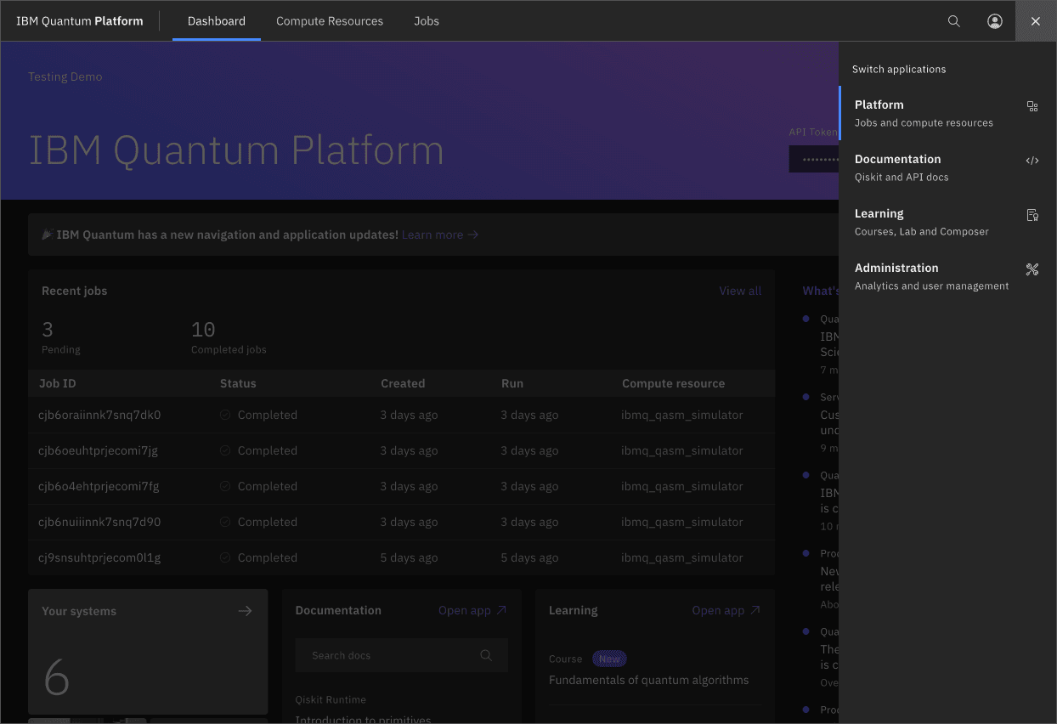This screenshot has height=724, width=1057.
Task: Click Completed status check icon for cj9snsuhtprjecom0l1g
Action: click(225, 557)
